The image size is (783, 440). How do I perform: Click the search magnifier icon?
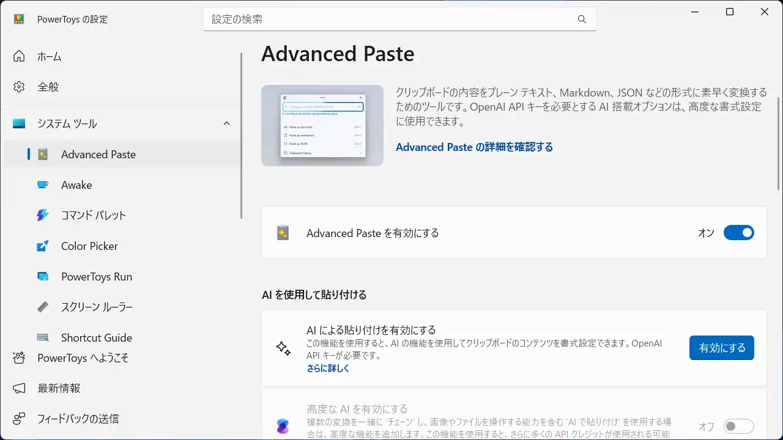click(581, 20)
